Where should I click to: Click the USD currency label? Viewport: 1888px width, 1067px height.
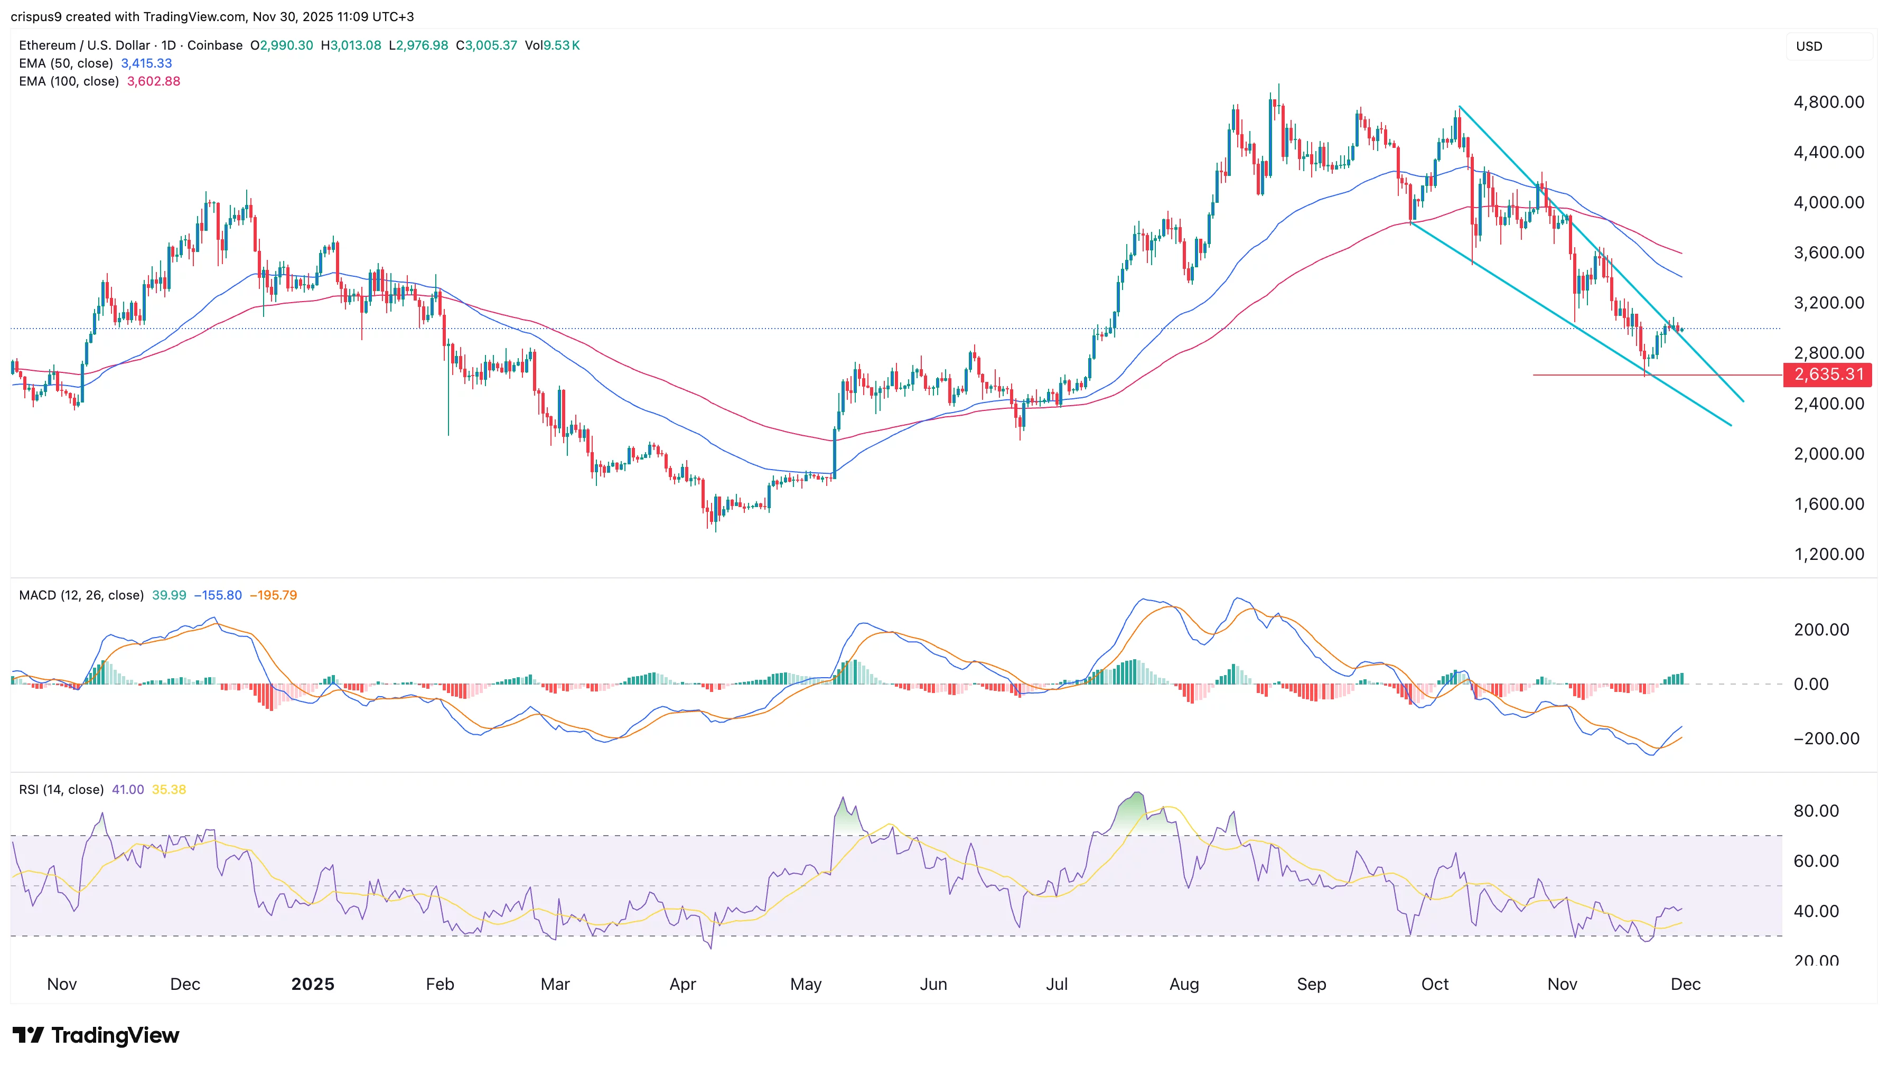click(1809, 46)
